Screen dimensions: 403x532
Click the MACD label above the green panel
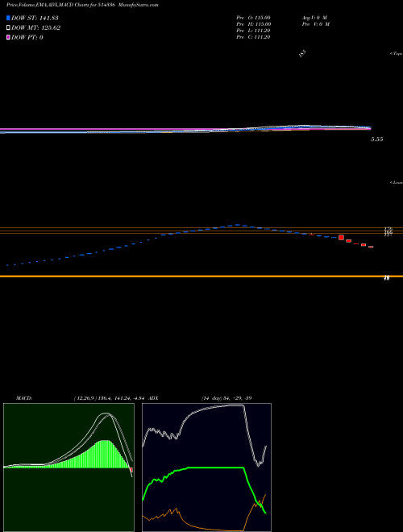[24, 397]
